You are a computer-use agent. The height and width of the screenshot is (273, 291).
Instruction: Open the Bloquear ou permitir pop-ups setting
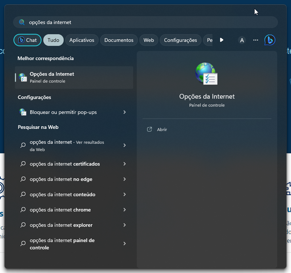point(74,112)
